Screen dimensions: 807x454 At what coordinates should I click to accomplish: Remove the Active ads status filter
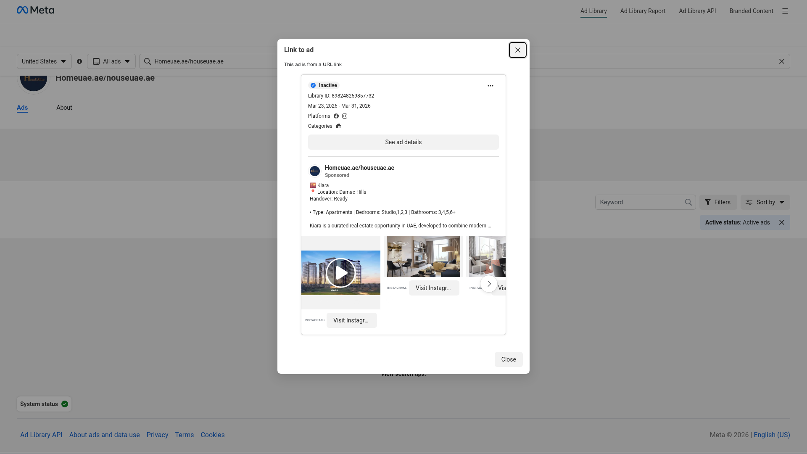tap(781, 222)
